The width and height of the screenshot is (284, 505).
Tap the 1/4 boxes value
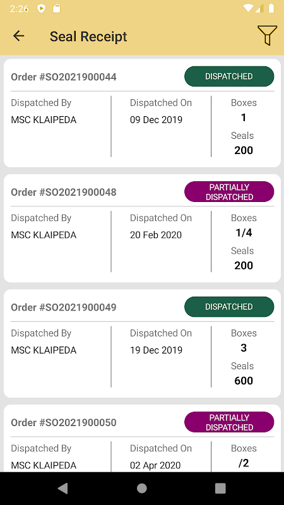click(x=244, y=232)
